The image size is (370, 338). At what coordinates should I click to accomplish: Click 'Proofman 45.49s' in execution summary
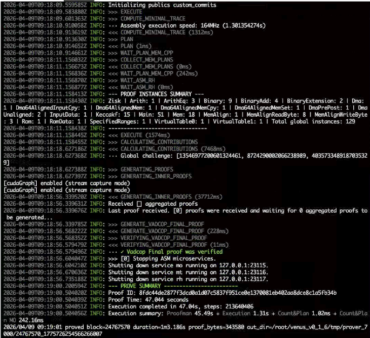(190, 313)
